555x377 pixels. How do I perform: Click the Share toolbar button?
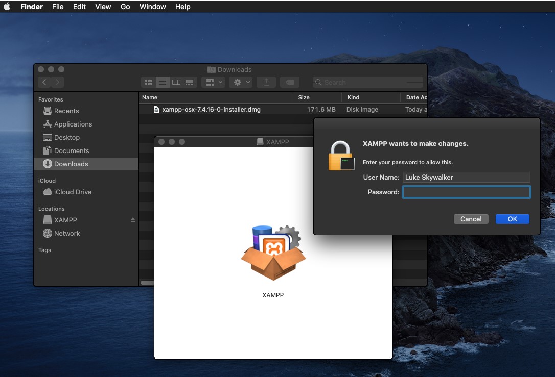pyautogui.click(x=266, y=82)
